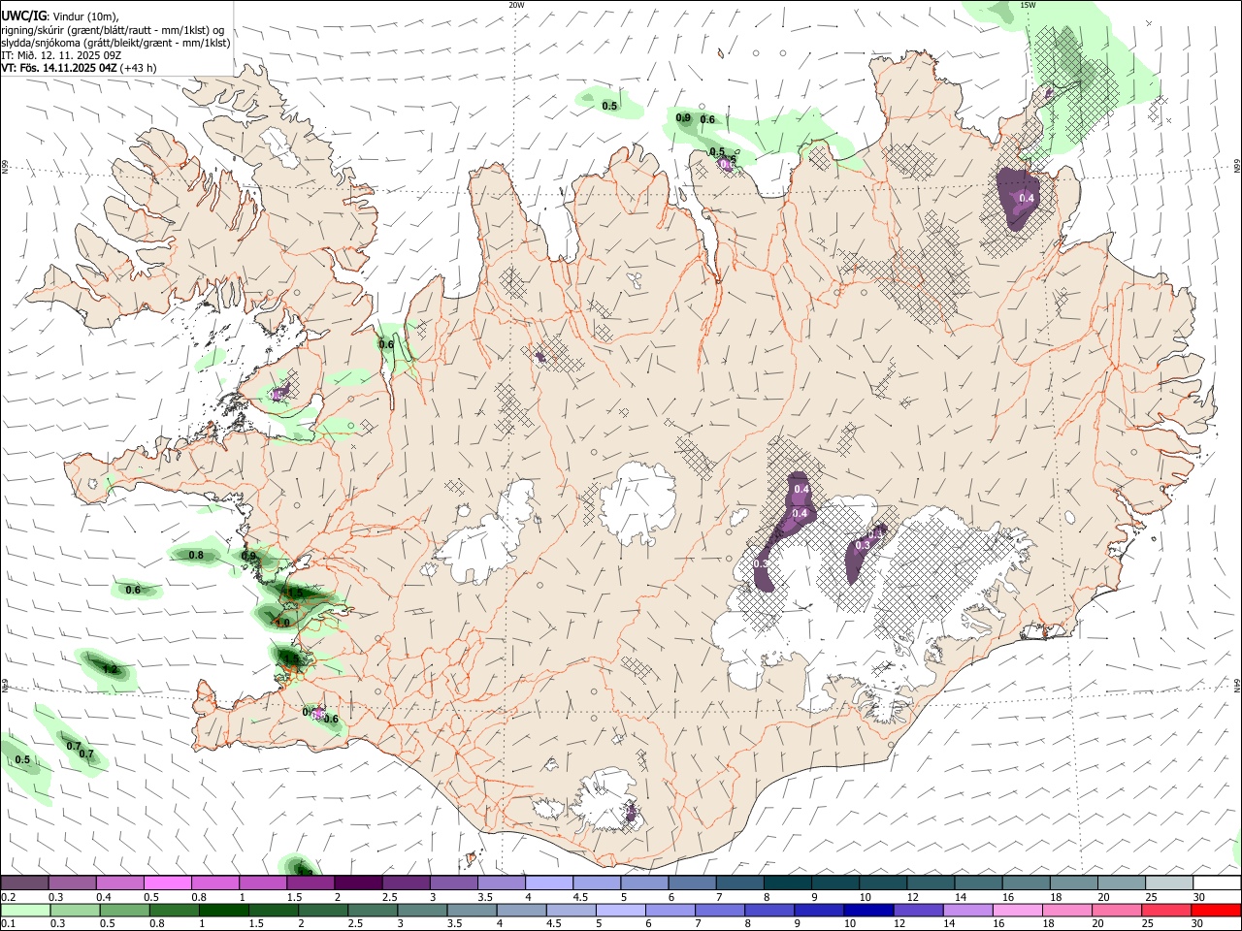Pick top-row pale gray swatch between 25 and 30
Viewport: 1242px width, 931px height.
(x=1169, y=883)
